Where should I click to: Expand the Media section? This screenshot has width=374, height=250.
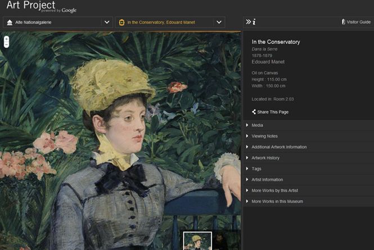pos(257,125)
